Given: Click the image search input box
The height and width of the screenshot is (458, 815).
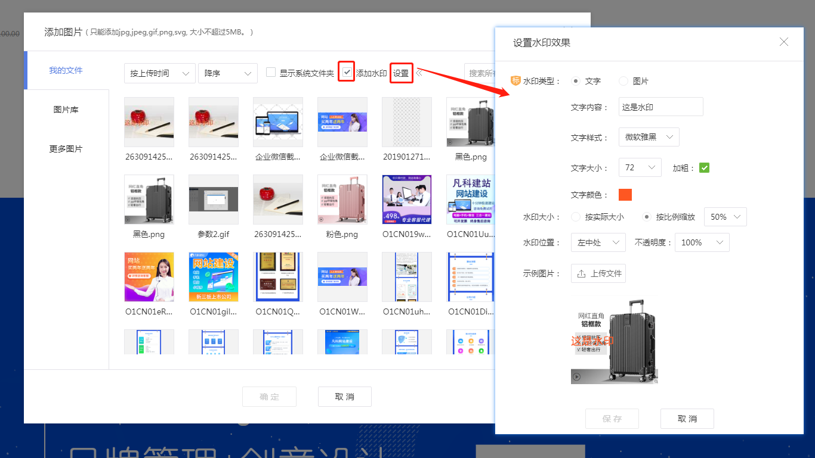Looking at the screenshot, I should point(480,73).
